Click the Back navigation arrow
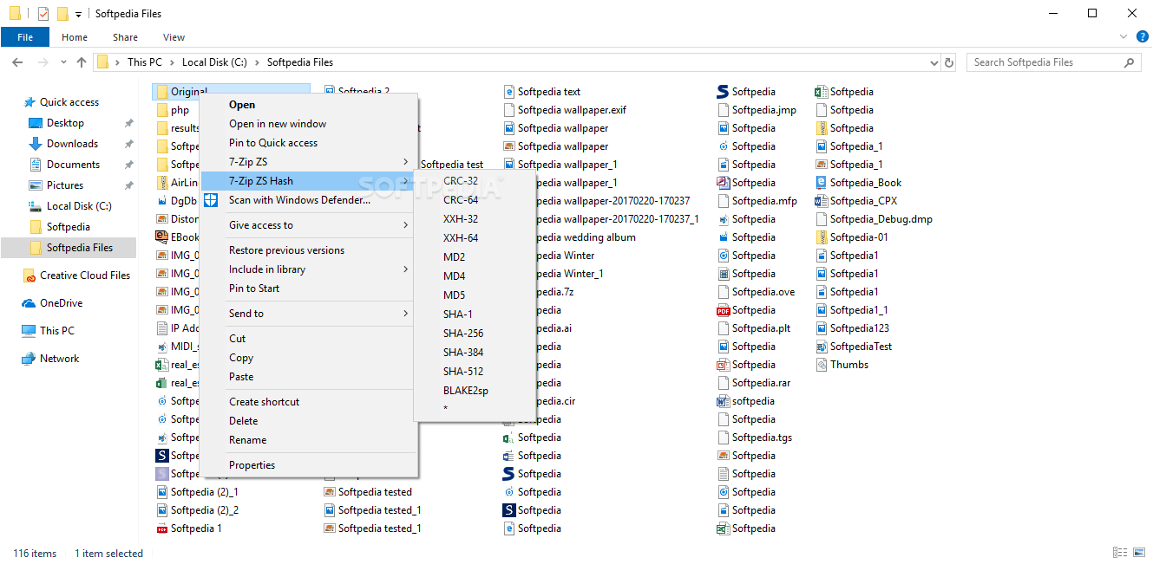Screen dimensions: 1153x564 coord(17,62)
